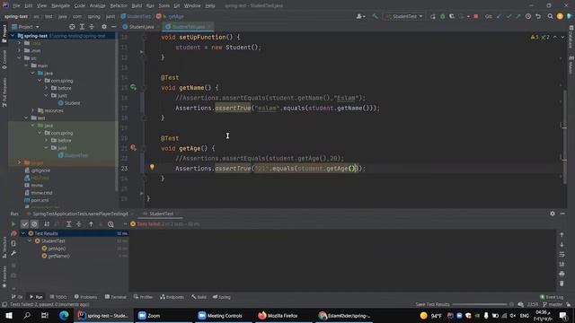Click the Rollback undo arrow icon

pos(538,16)
